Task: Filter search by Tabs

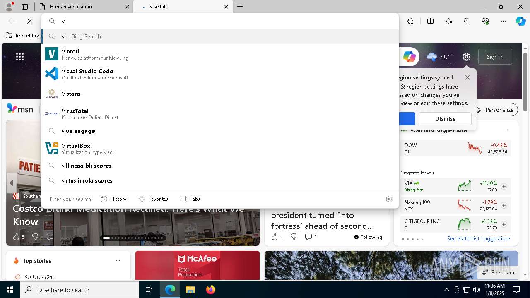Action: 190,199
